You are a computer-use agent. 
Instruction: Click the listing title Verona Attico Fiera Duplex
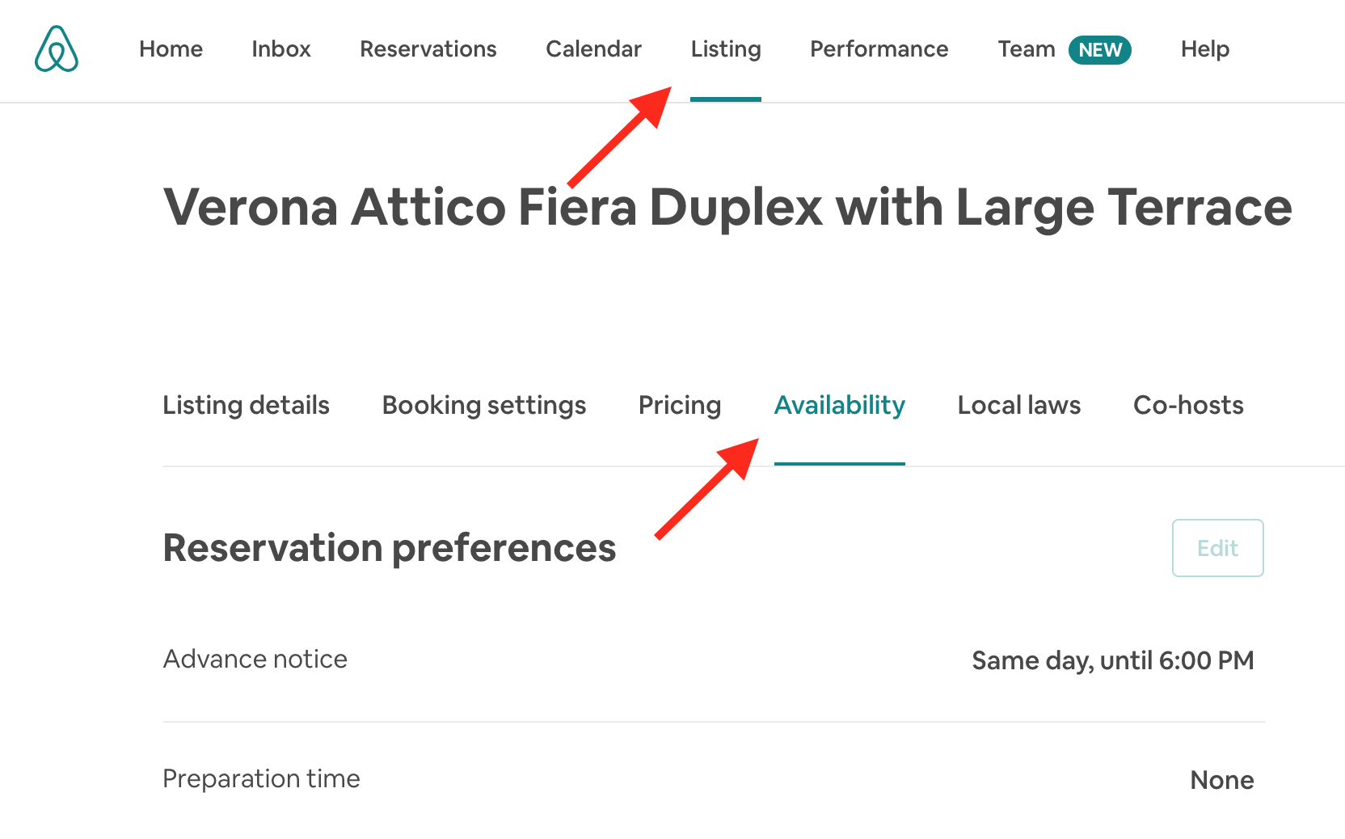(727, 208)
